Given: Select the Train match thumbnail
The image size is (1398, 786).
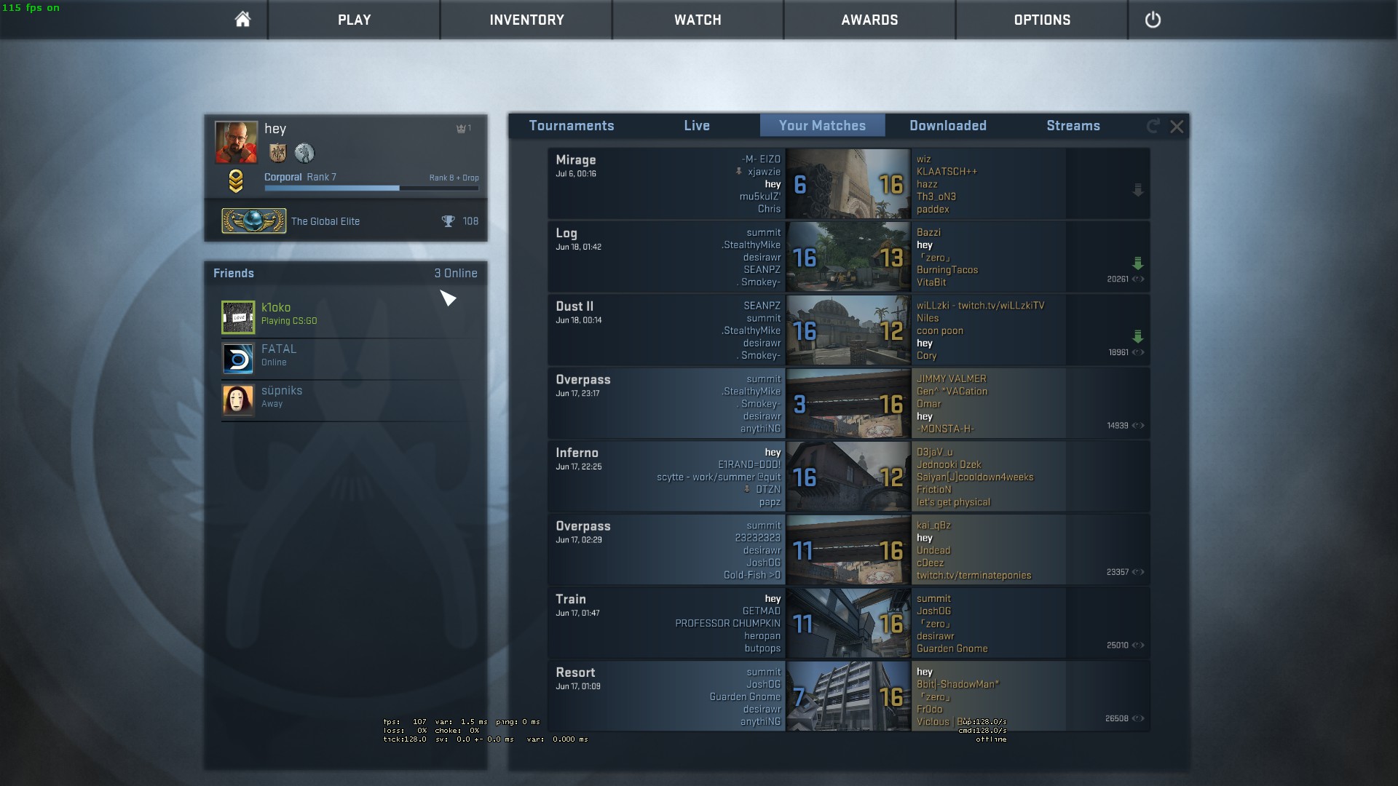Looking at the screenshot, I should coord(848,623).
